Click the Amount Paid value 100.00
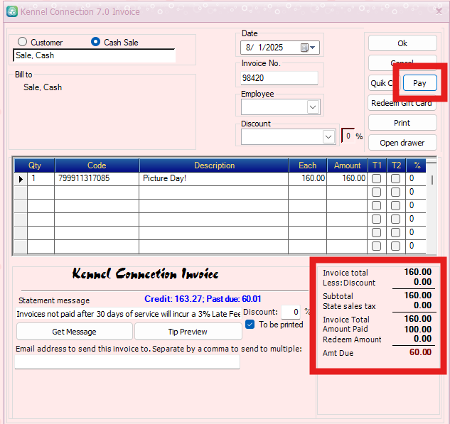The height and width of the screenshot is (424, 450). 418,329
